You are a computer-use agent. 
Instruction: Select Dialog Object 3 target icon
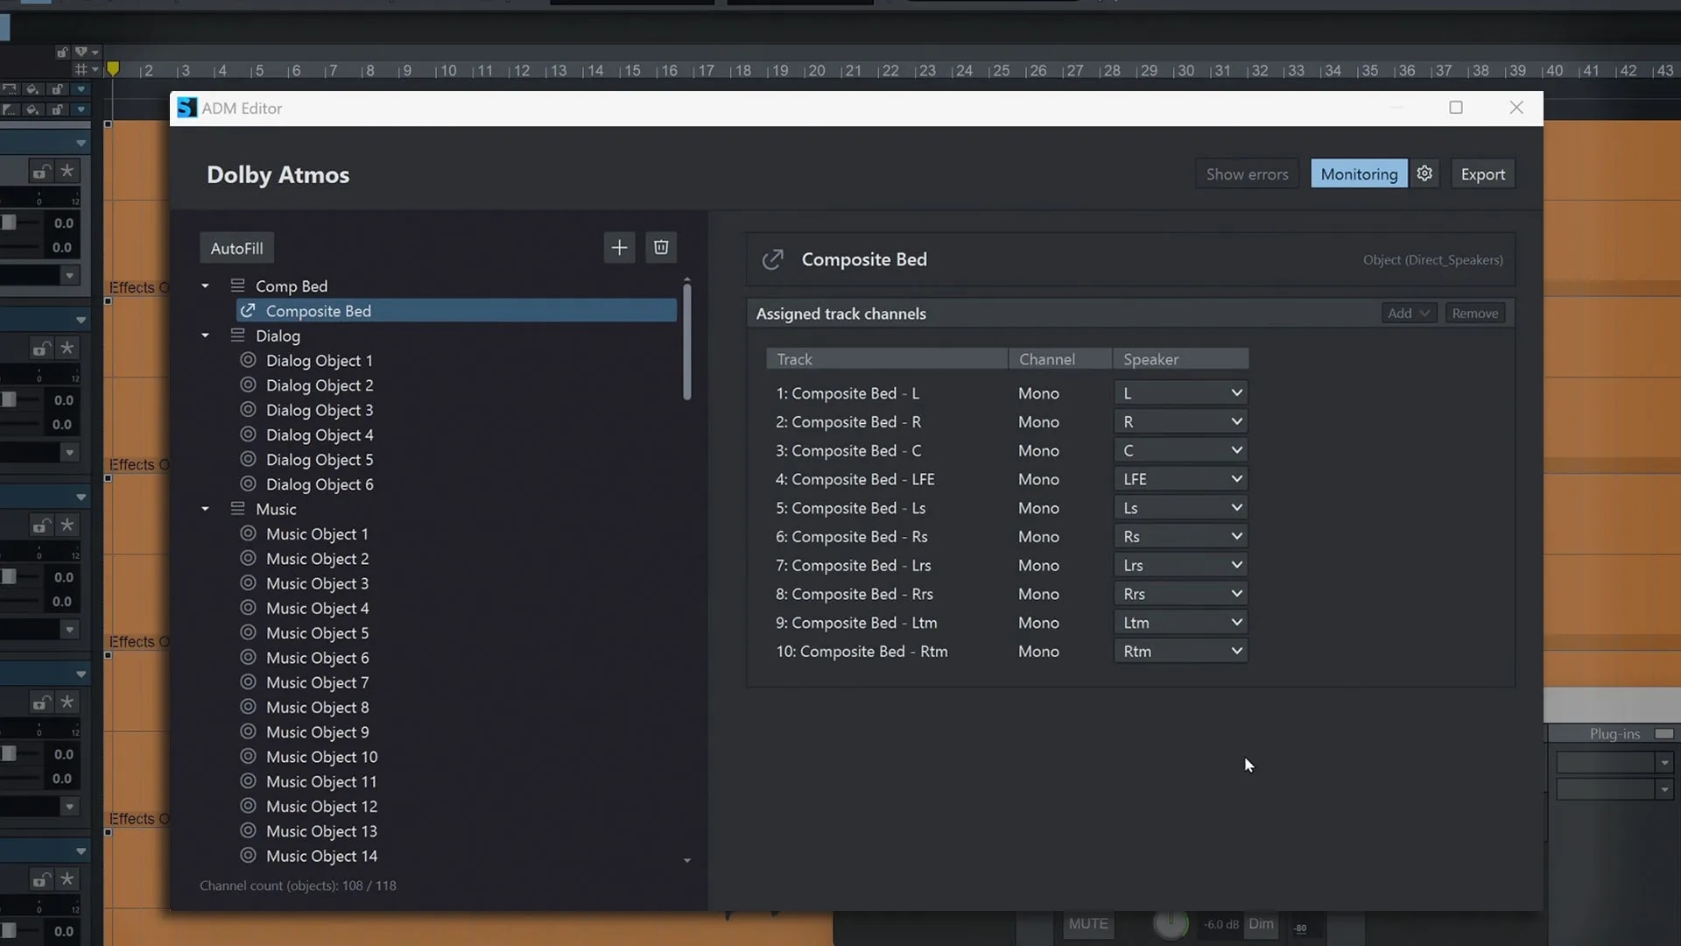(248, 410)
